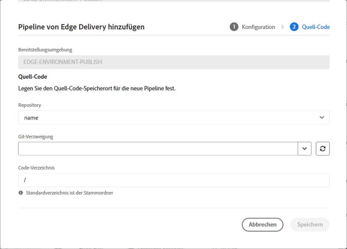Click the step 1 circle icon

point(234,27)
